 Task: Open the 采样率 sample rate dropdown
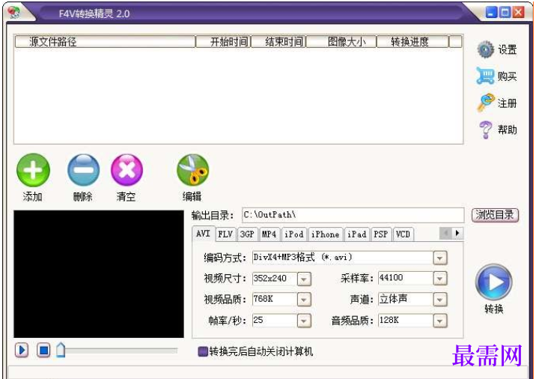[x=440, y=279]
